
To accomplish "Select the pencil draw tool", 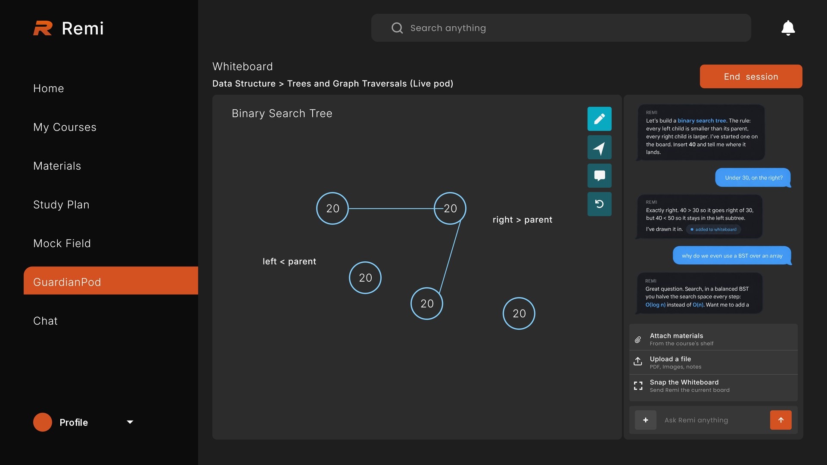I will point(599,119).
